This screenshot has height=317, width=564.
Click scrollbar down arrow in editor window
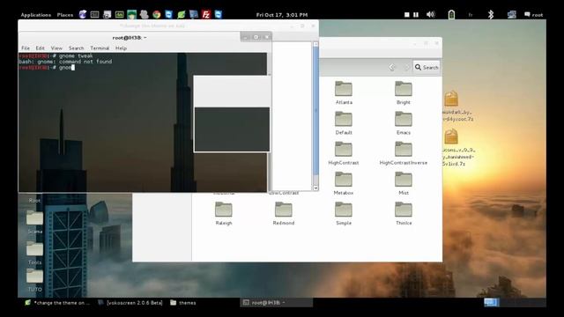(x=315, y=188)
